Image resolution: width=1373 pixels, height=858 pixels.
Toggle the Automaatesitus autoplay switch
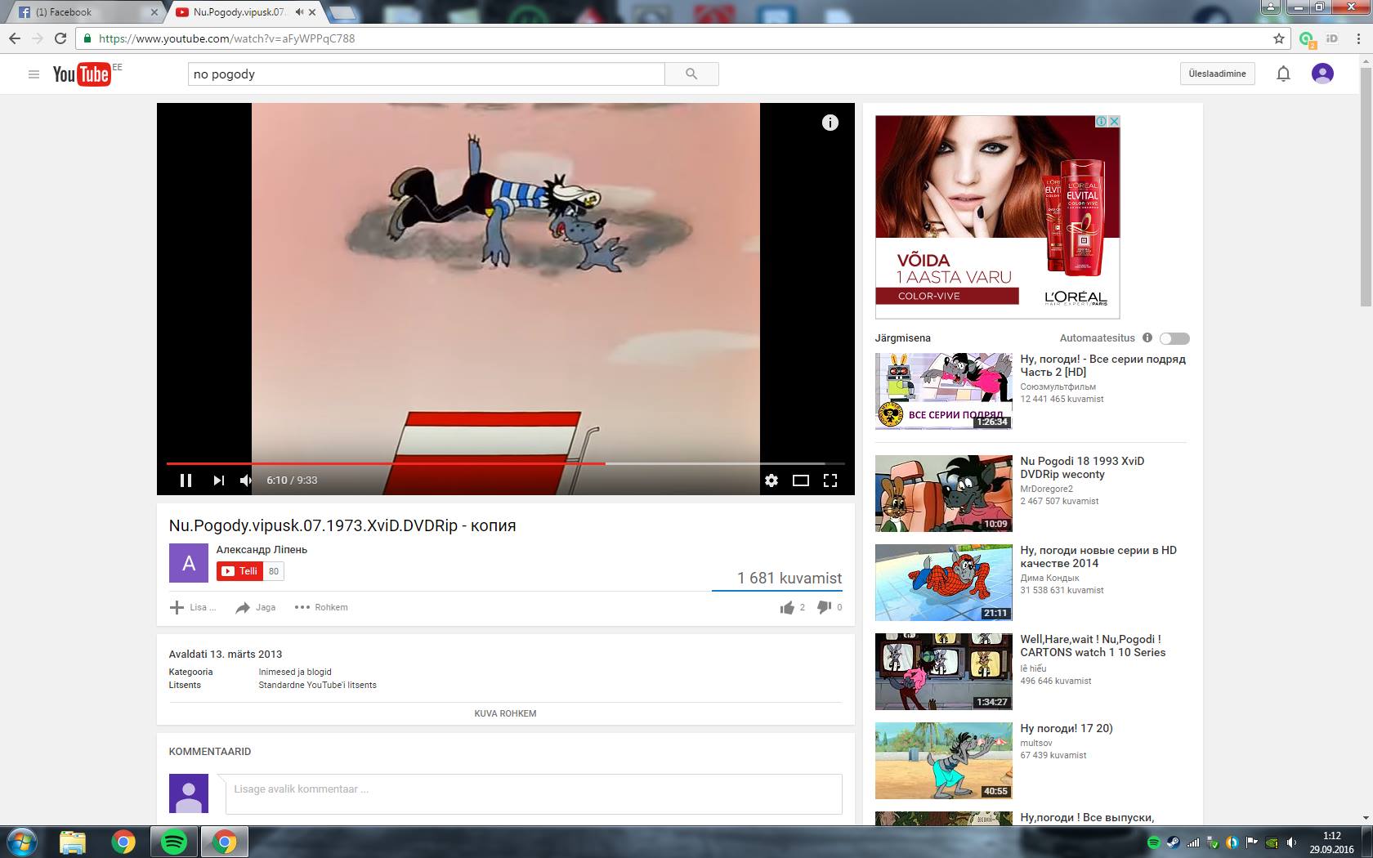click(x=1174, y=338)
